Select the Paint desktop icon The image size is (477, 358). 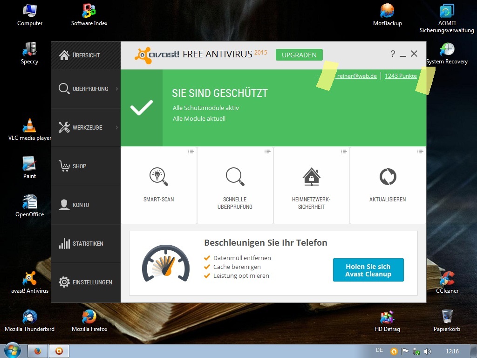29,168
